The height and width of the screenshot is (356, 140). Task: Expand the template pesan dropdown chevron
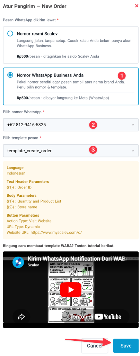(x=133, y=151)
